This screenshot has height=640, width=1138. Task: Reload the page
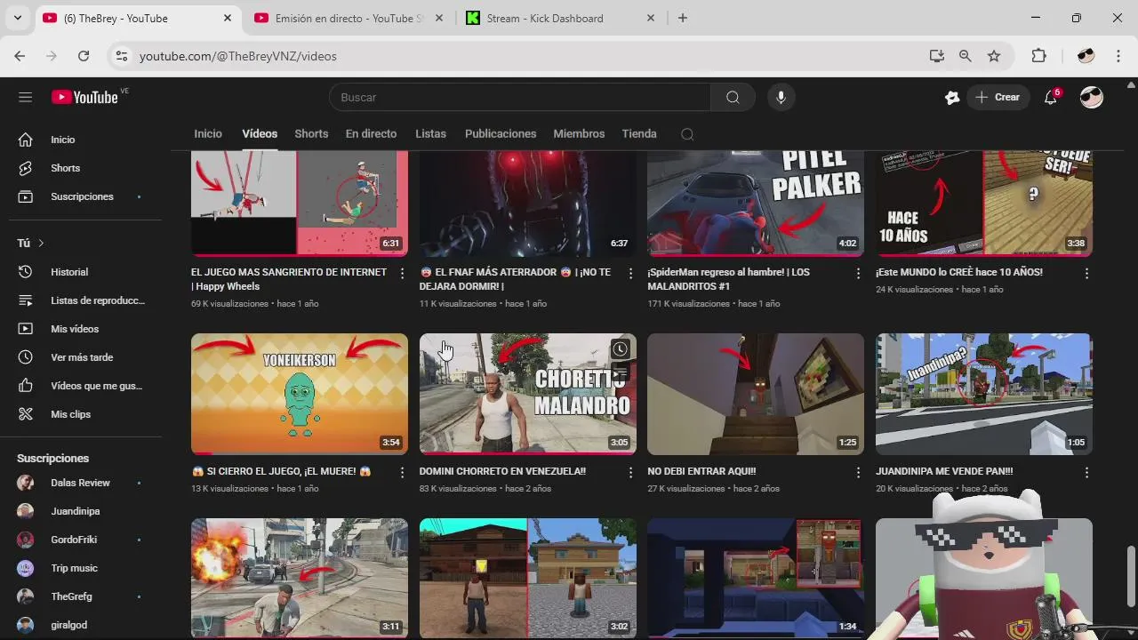tap(84, 56)
